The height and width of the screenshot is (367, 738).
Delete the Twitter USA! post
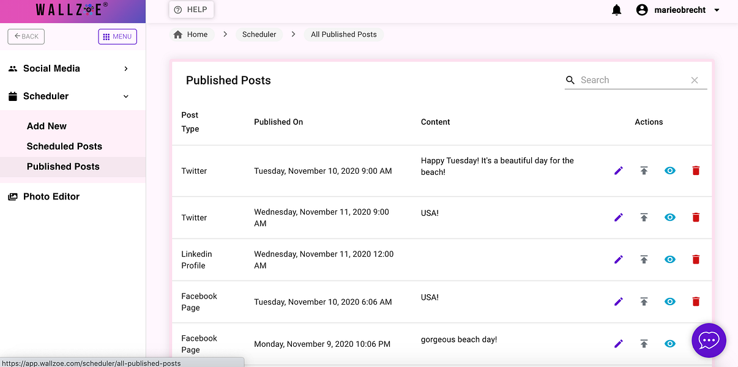tap(696, 217)
